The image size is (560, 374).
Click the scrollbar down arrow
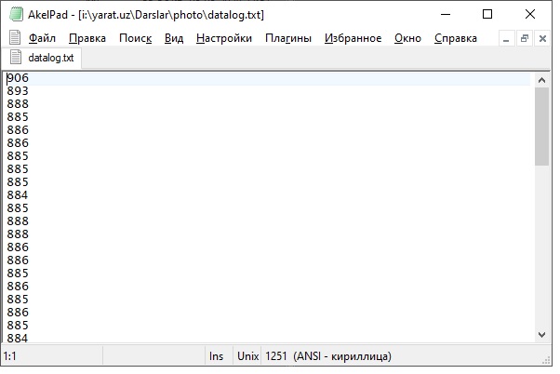[542, 334]
